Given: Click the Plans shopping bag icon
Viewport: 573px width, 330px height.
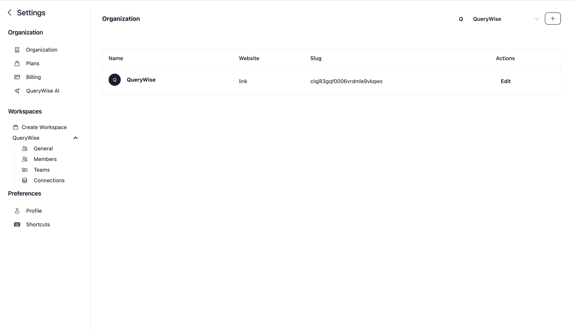Looking at the screenshot, I should click(x=17, y=64).
